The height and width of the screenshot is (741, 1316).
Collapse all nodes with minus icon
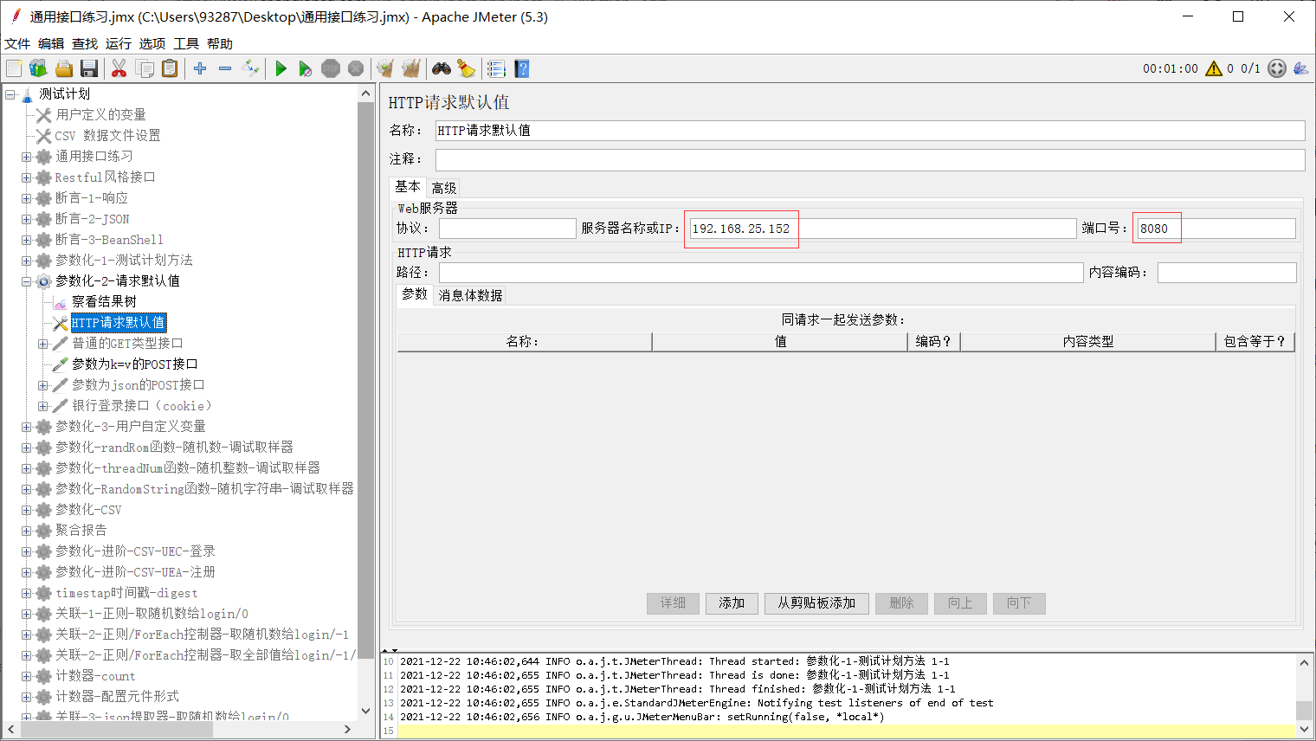coord(225,68)
